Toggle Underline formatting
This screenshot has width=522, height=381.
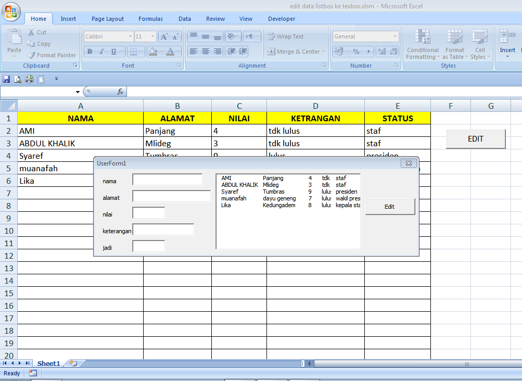point(113,51)
